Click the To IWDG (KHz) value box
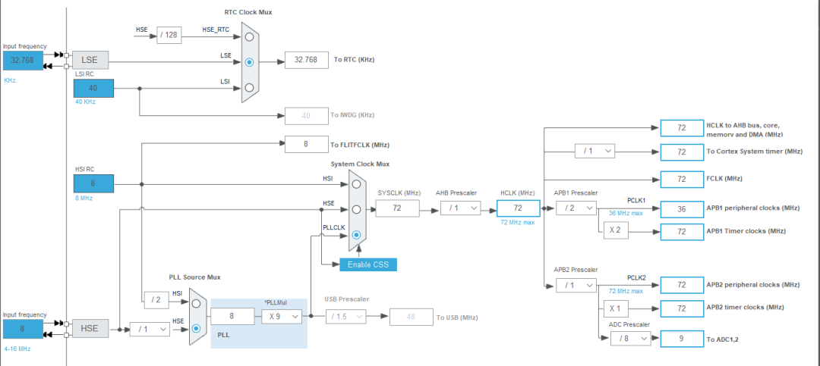Viewport: 820px width, 366px height. [x=307, y=115]
